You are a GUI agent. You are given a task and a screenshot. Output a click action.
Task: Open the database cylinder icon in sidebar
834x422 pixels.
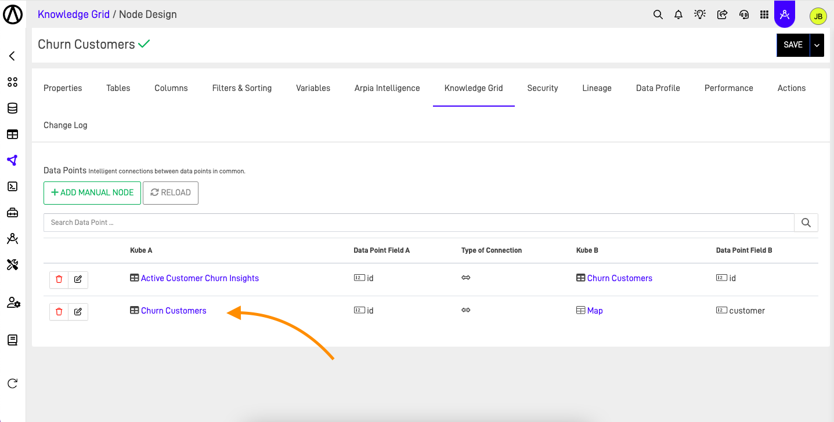click(12, 108)
